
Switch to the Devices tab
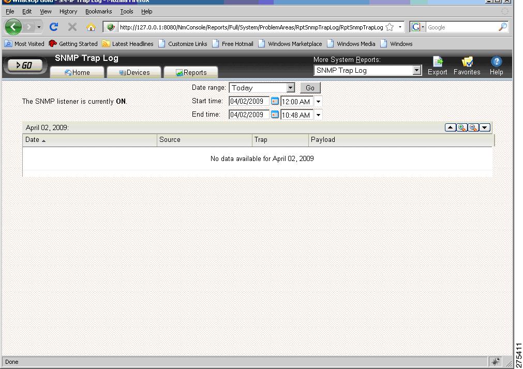pos(134,72)
